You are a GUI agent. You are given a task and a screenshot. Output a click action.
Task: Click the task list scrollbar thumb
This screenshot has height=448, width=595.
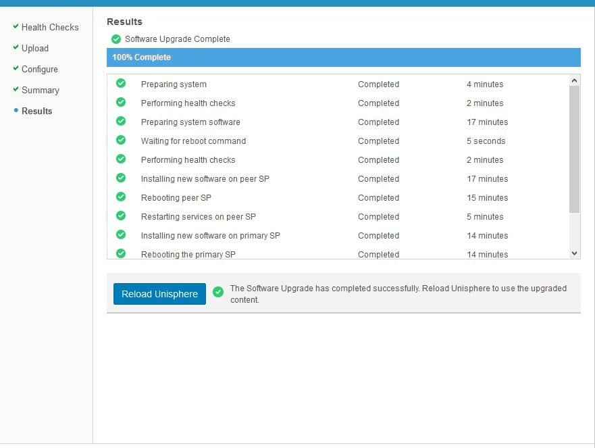574,149
